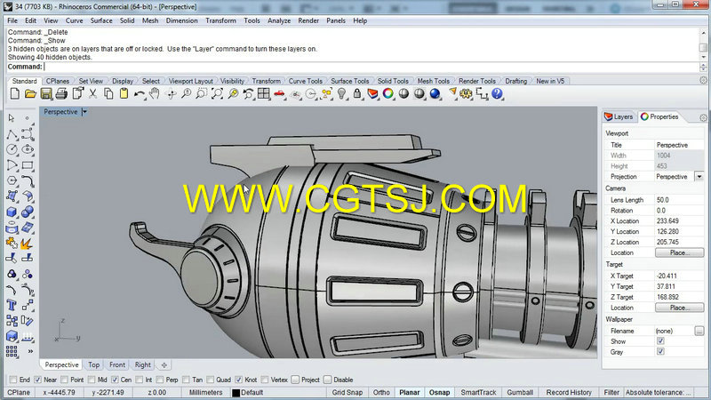Click the red car shading icon
Screen dimensions: 711x400
[279, 94]
